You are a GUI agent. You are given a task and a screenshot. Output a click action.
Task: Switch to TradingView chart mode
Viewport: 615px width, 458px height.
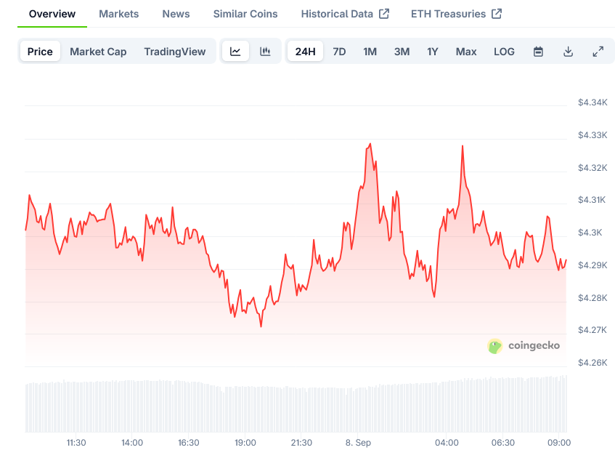pyautogui.click(x=174, y=52)
